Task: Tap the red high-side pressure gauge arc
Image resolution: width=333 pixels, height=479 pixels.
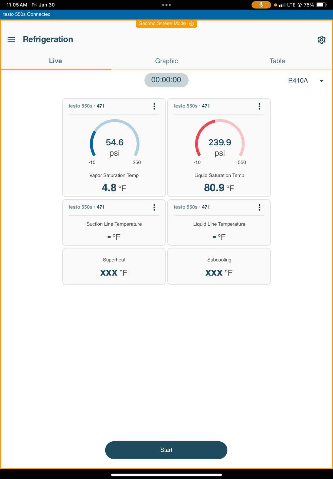Action: [x=220, y=137]
